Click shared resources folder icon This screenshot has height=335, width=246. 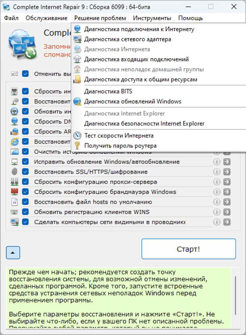coord(77,79)
